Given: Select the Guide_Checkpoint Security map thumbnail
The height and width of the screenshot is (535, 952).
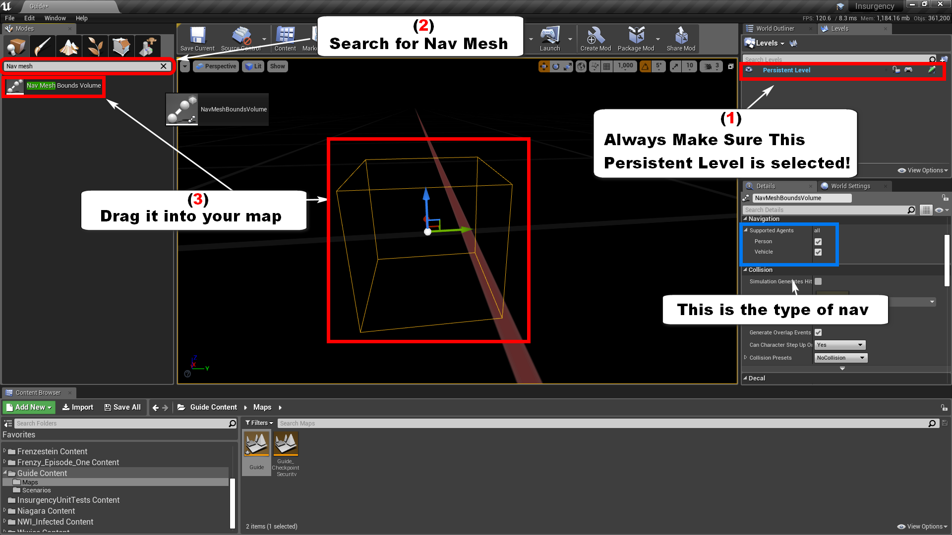Looking at the screenshot, I should tap(286, 454).
